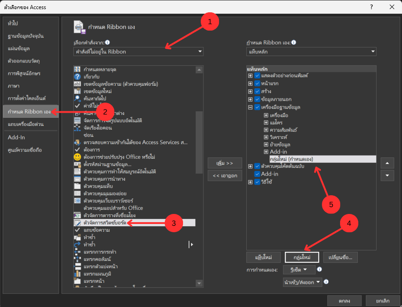Switch to the แถบเครื่องมือด่วน category
Viewport: 402px width, 307px height.
[26, 124]
